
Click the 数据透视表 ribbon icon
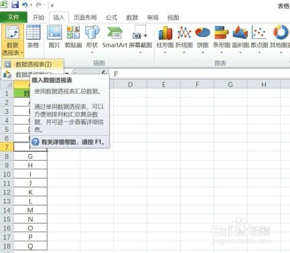pyautogui.click(x=12, y=32)
